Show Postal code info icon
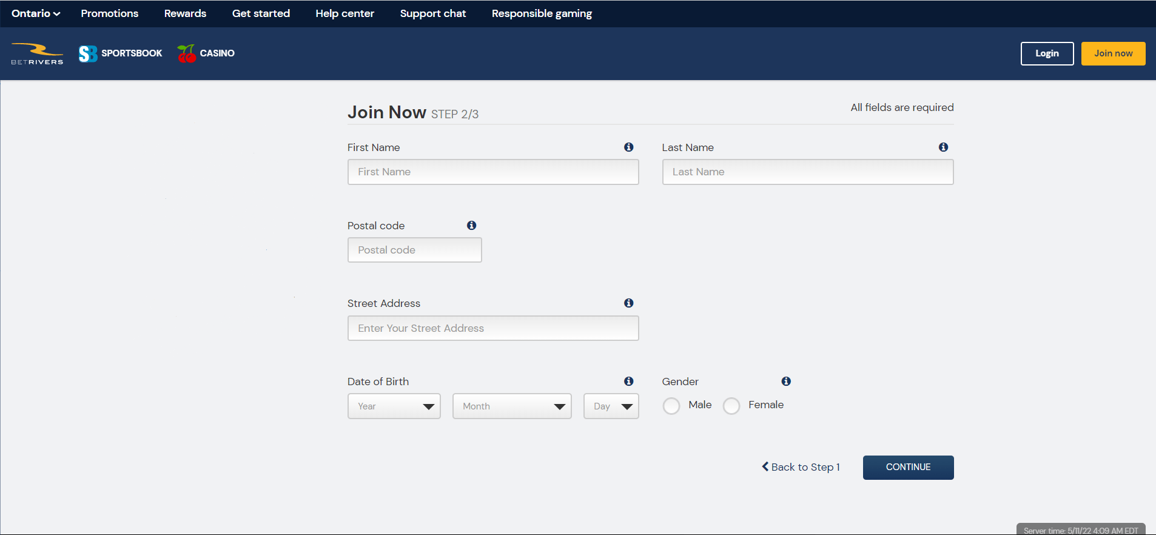The height and width of the screenshot is (535, 1156). pyautogui.click(x=471, y=225)
